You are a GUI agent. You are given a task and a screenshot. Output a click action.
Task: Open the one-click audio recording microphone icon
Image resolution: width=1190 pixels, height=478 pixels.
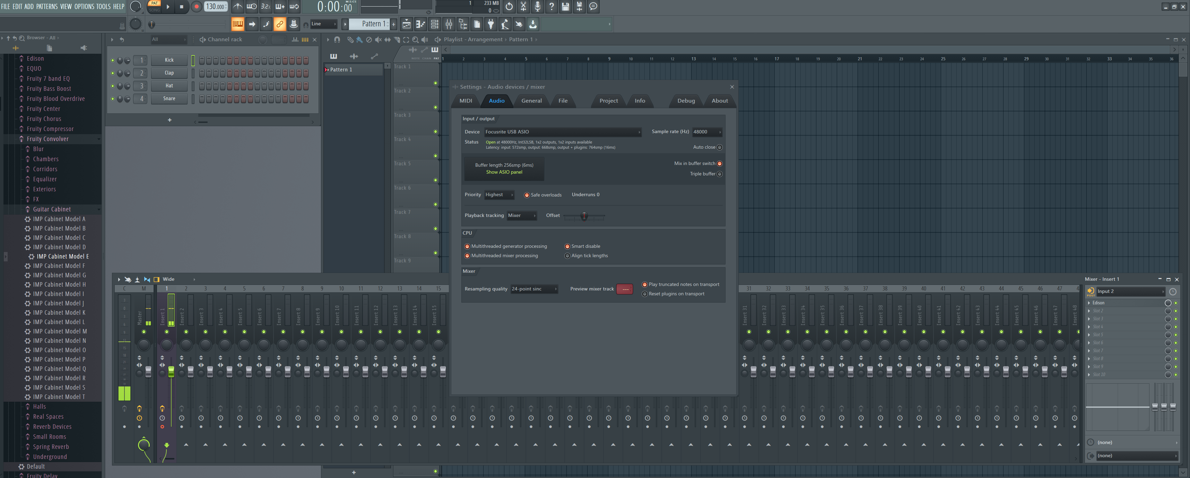(x=537, y=7)
